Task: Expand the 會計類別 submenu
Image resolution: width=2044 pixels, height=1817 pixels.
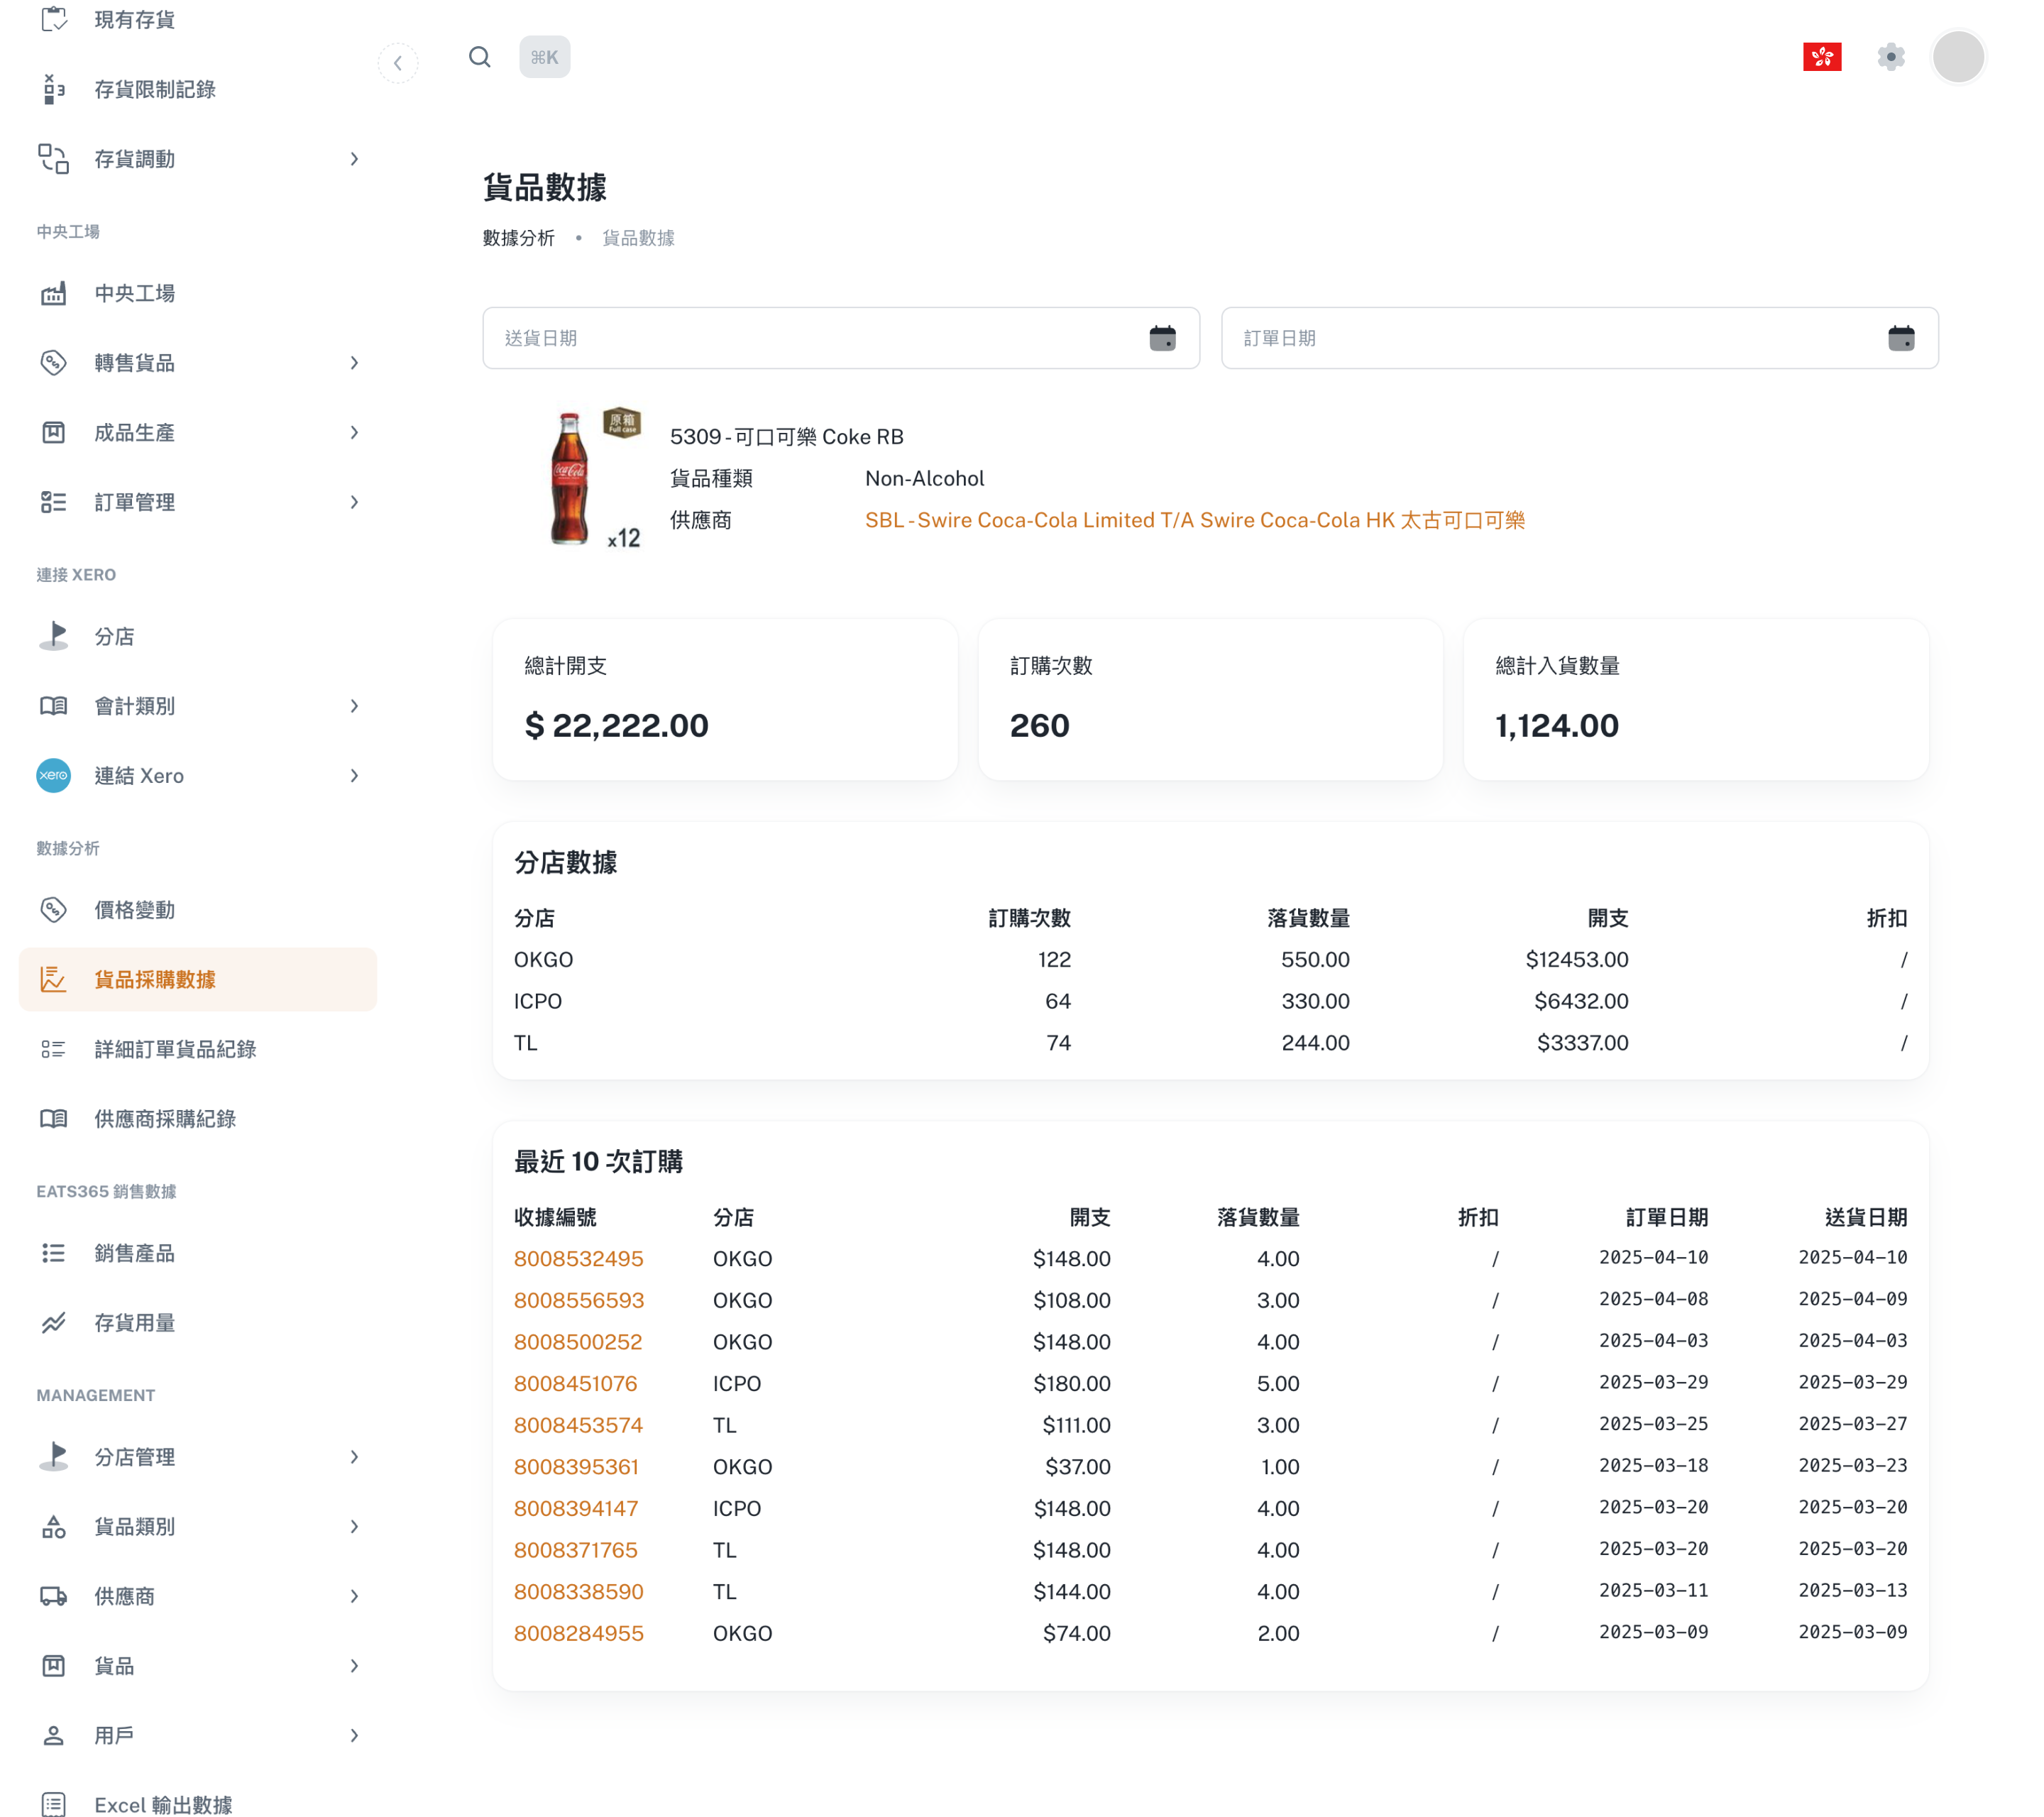Action: [x=355, y=706]
